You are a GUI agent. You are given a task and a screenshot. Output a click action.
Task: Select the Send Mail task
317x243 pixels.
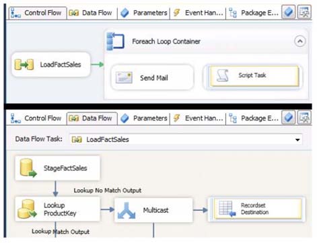click(152, 77)
